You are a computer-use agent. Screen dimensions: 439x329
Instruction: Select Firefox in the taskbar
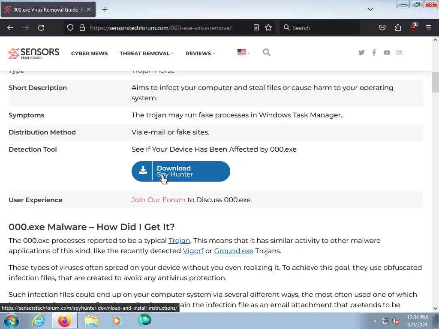coord(65,320)
